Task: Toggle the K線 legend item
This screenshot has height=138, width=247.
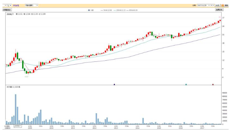Action: (x=91, y=10)
